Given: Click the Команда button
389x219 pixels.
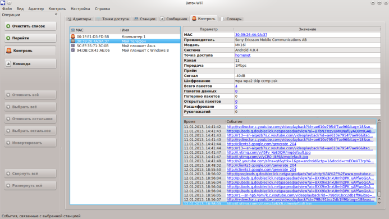Looking at the screenshot, I should (x=30, y=64).
